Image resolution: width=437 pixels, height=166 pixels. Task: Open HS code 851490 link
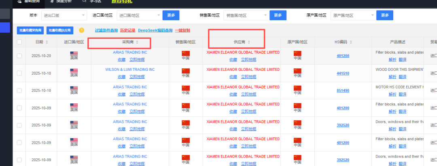(x=343, y=90)
